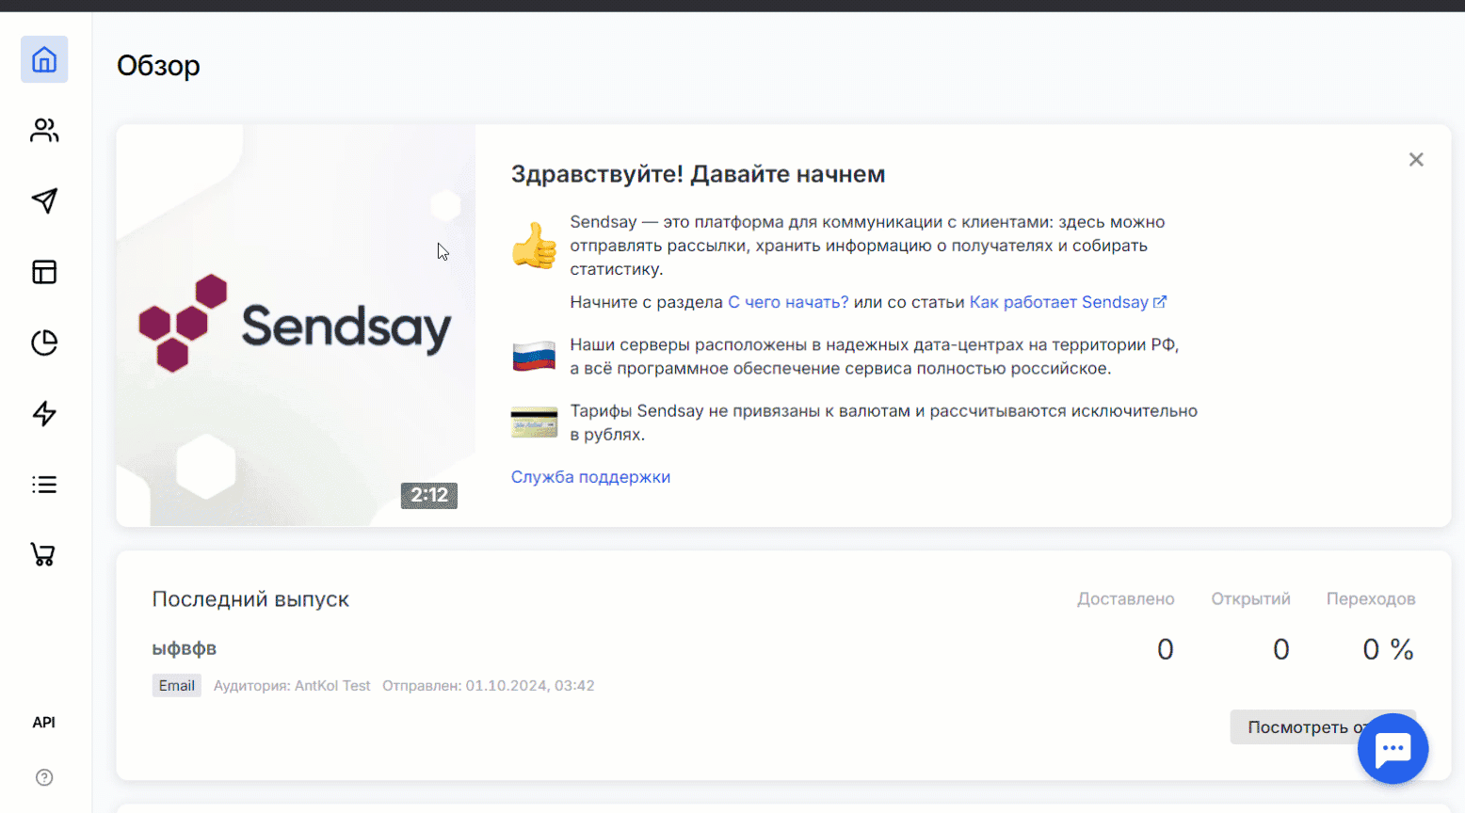Open campaigns via paper plane icon
Viewport: 1465px width, 813px height.
(44, 200)
